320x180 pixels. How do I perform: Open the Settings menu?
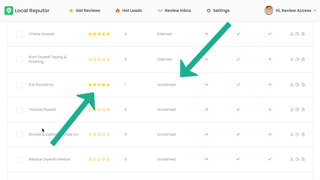point(218,11)
